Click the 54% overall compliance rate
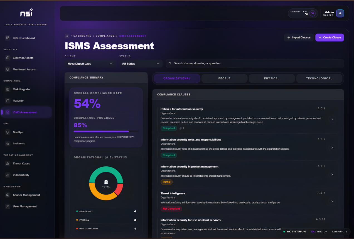 point(87,104)
